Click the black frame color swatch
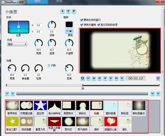 [69, 24]
